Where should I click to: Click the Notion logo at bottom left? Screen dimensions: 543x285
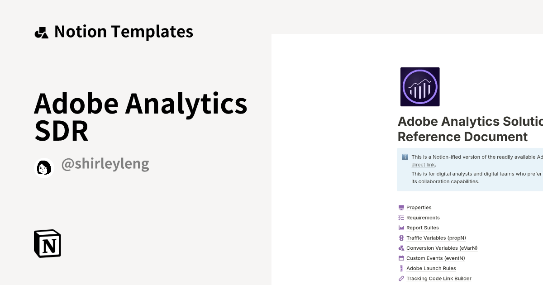point(47,243)
